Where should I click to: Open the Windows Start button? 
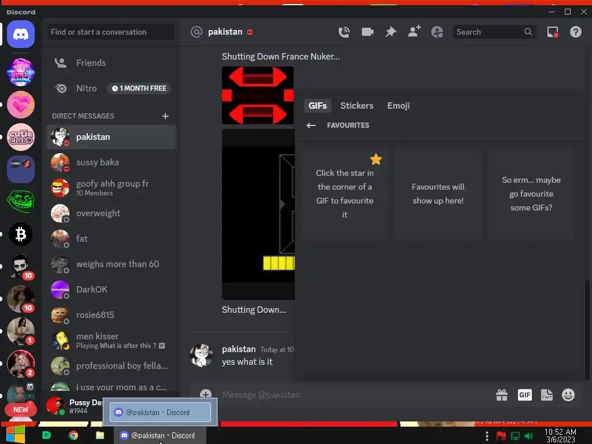pos(16,435)
